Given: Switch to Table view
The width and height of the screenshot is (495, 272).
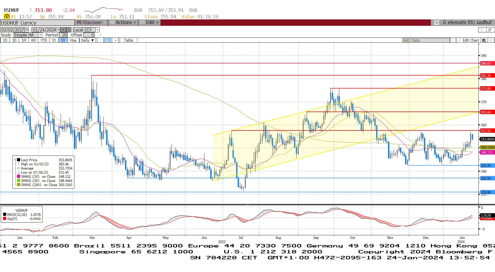Looking at the screenshot, I should 128,40.
